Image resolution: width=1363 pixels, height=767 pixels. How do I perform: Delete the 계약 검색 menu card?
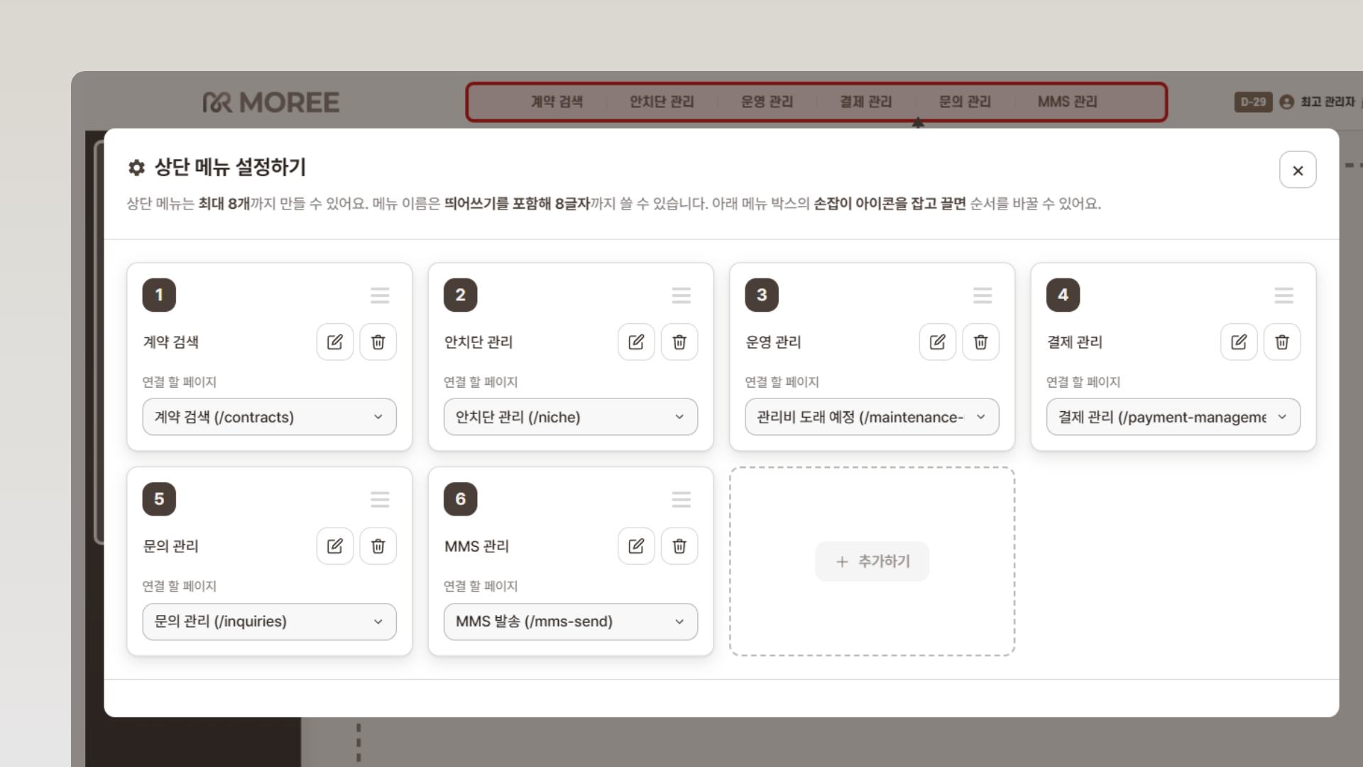[378, 342]
